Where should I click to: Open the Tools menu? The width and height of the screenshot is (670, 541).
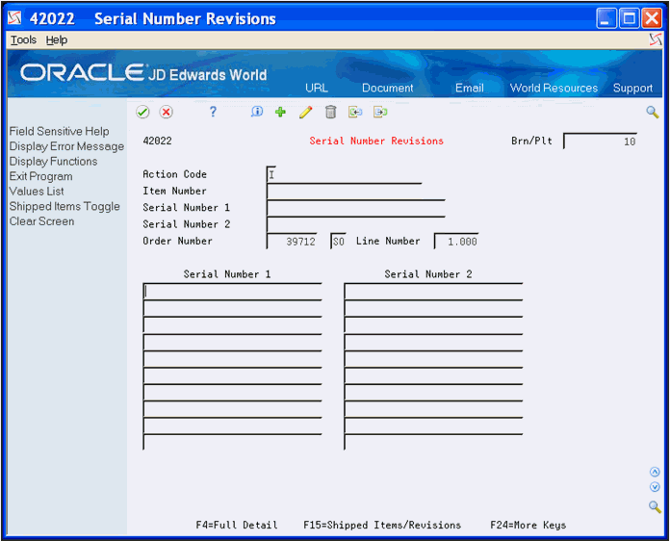[x=23, y=39]
